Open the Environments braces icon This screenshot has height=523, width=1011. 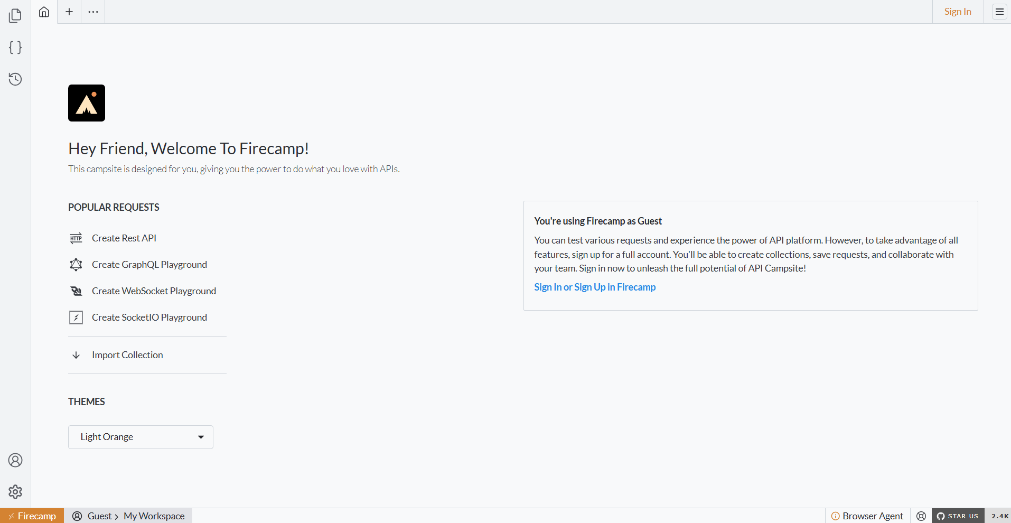[15, 48]
